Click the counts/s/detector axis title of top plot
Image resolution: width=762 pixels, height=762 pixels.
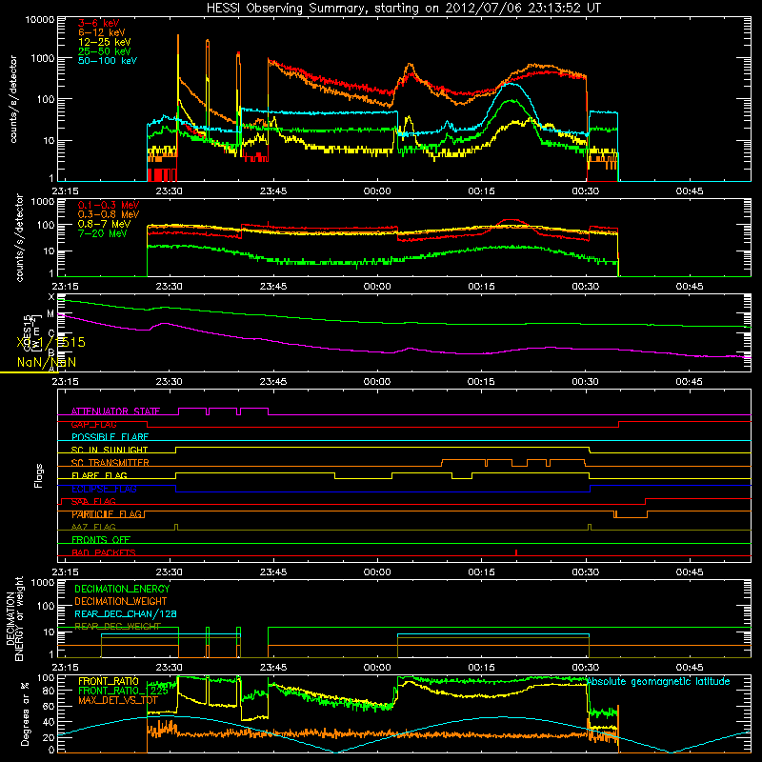[x=12, y=99]
